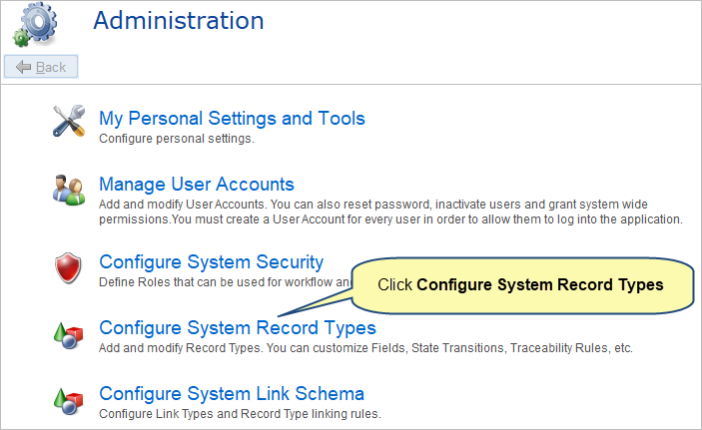Viewport: 702px width, 430px height.
Task: Click the 'Add and modify Record Types' description
Action: tap(365, 348)
